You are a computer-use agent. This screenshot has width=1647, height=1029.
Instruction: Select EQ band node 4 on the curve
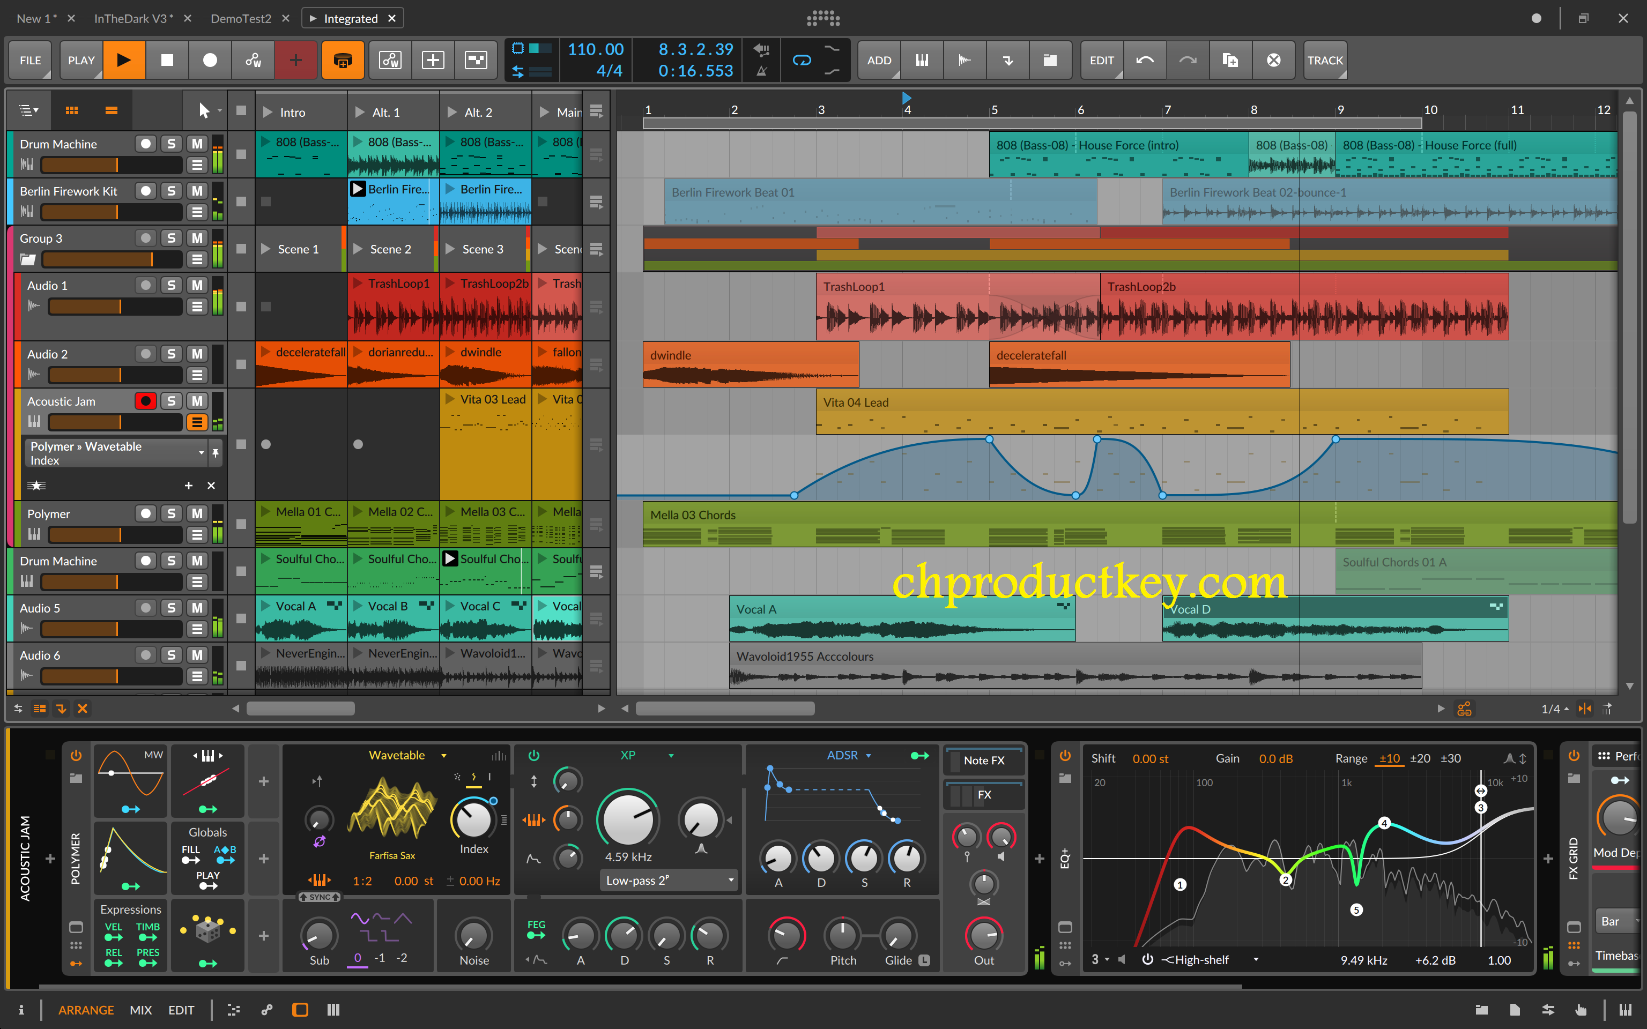[1384, 823]
